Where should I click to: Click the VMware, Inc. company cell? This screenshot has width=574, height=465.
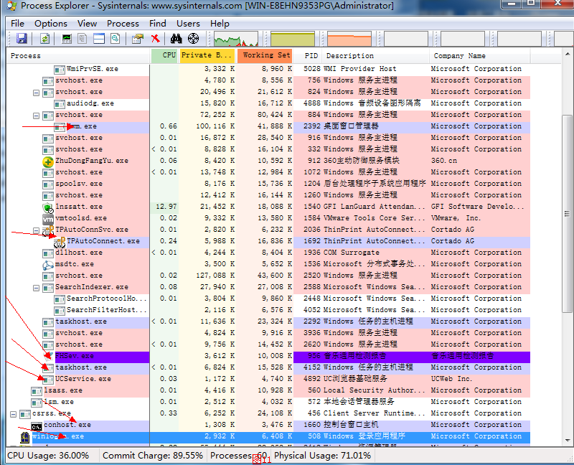456,219
